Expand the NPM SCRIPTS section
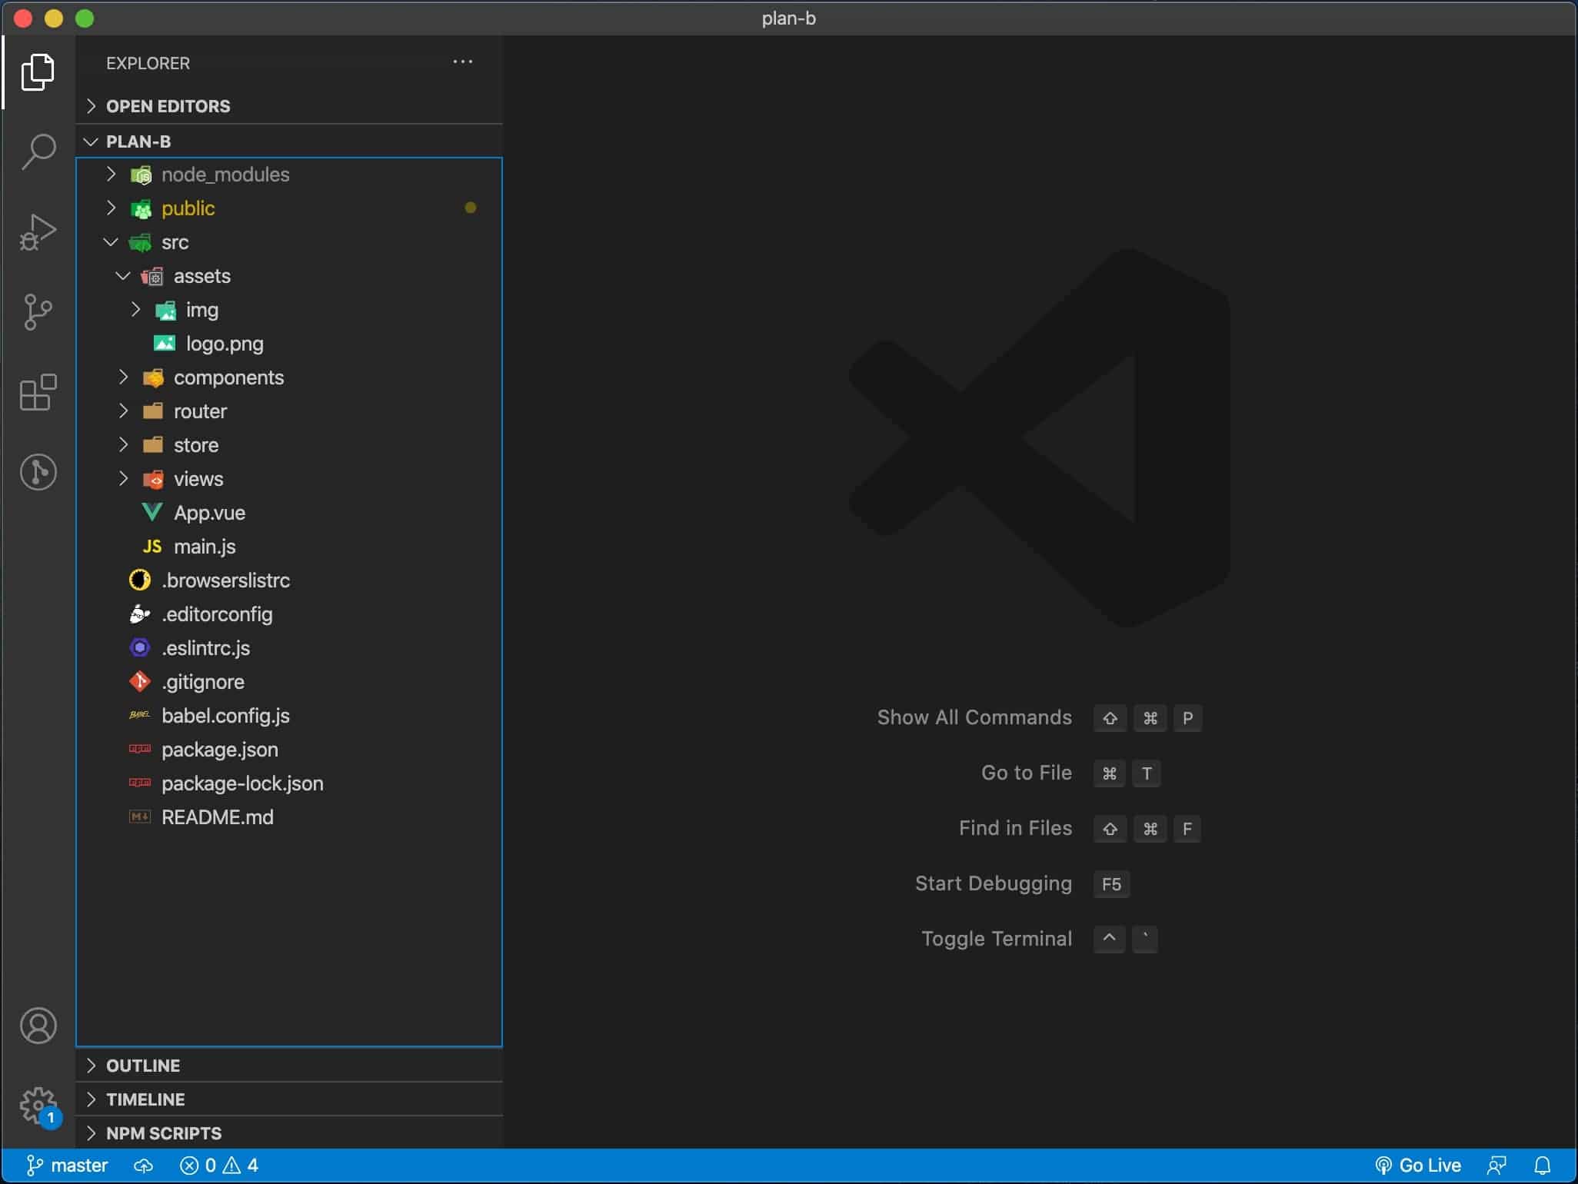Image resolution: width=1578 pixels, height=1184 pixels. [x=163, y=1133]
